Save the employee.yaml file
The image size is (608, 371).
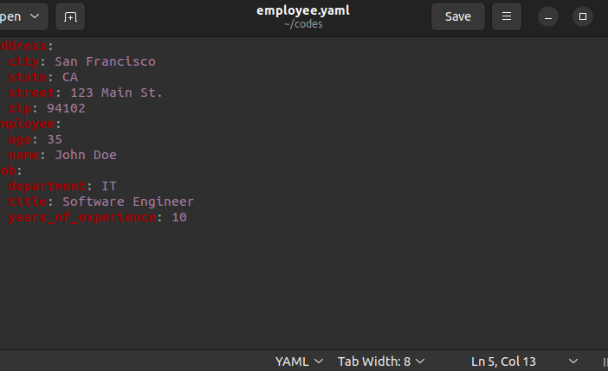tap(458, 16)
